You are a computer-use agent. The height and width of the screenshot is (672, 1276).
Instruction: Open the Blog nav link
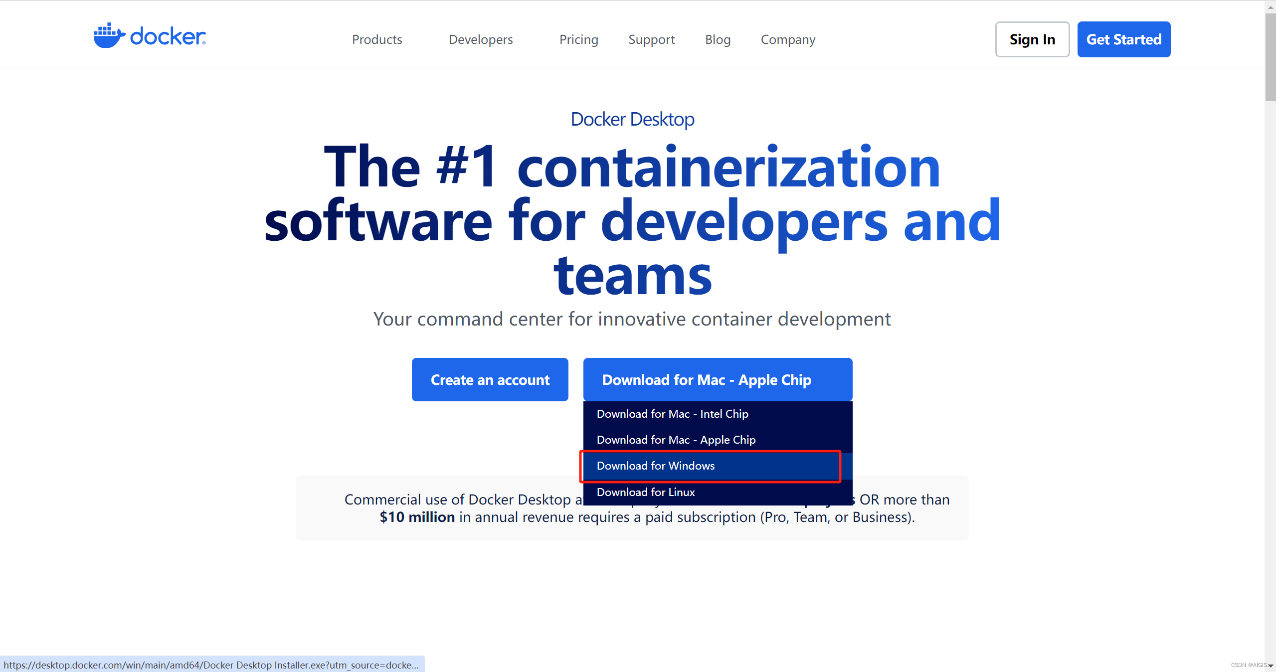(718, 39)
